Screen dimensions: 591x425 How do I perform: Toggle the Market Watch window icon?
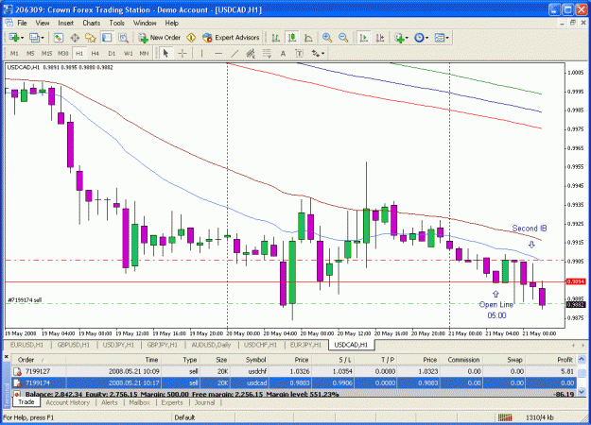(59, 38)
